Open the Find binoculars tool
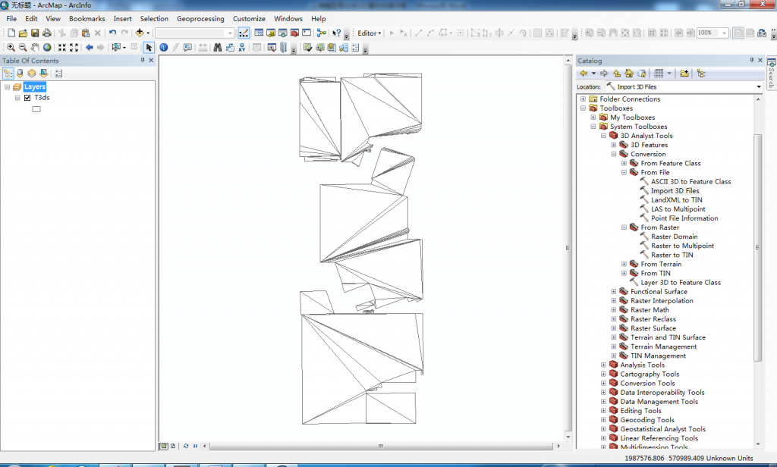The height and width of the screenshot is (467, 777). tap(218, 48)
